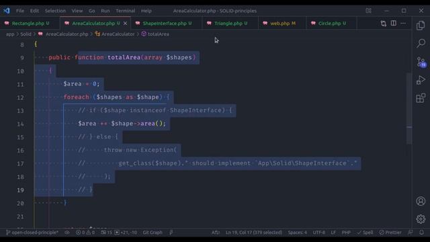430x242 pixels.
Task: Click the Spell check status item
Action: pyautogui.click(x=365, y=233)
